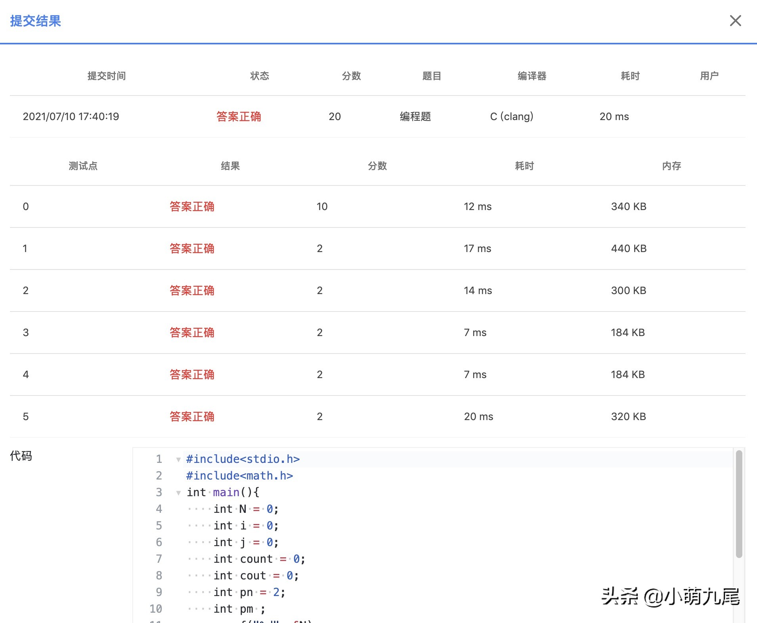
Task: Click 答案正确 for test point 5
Action: tap(192, 416)
